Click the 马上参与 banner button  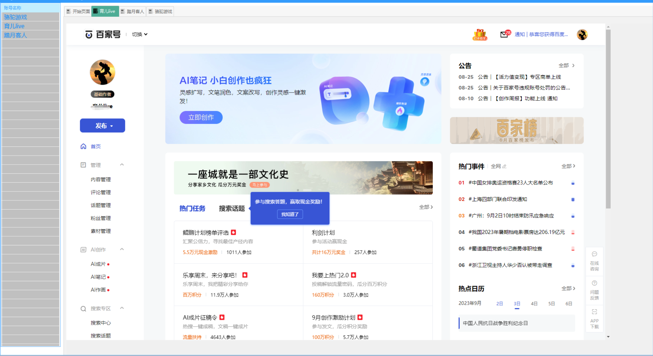point(260,185)
